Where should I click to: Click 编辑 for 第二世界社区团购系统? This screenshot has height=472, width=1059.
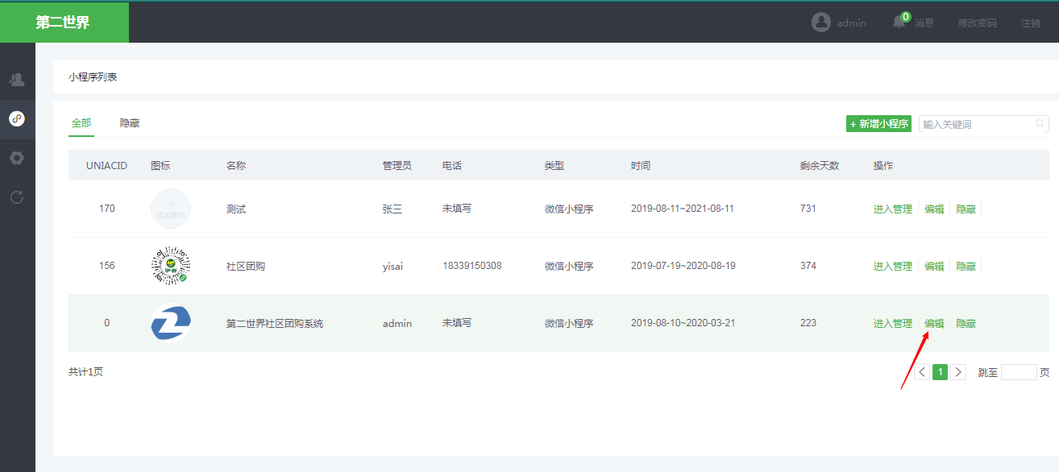click(934, 324)
